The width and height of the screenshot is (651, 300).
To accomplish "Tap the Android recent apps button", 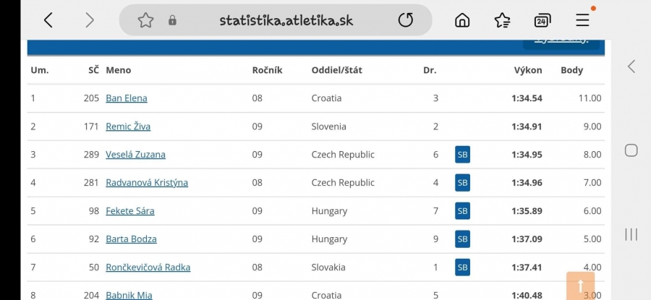I will point(631,234).
